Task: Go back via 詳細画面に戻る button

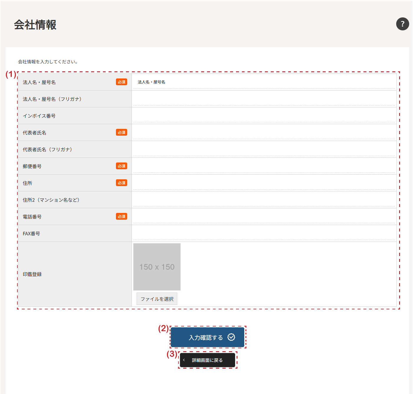Action: [x=207, y=360]
